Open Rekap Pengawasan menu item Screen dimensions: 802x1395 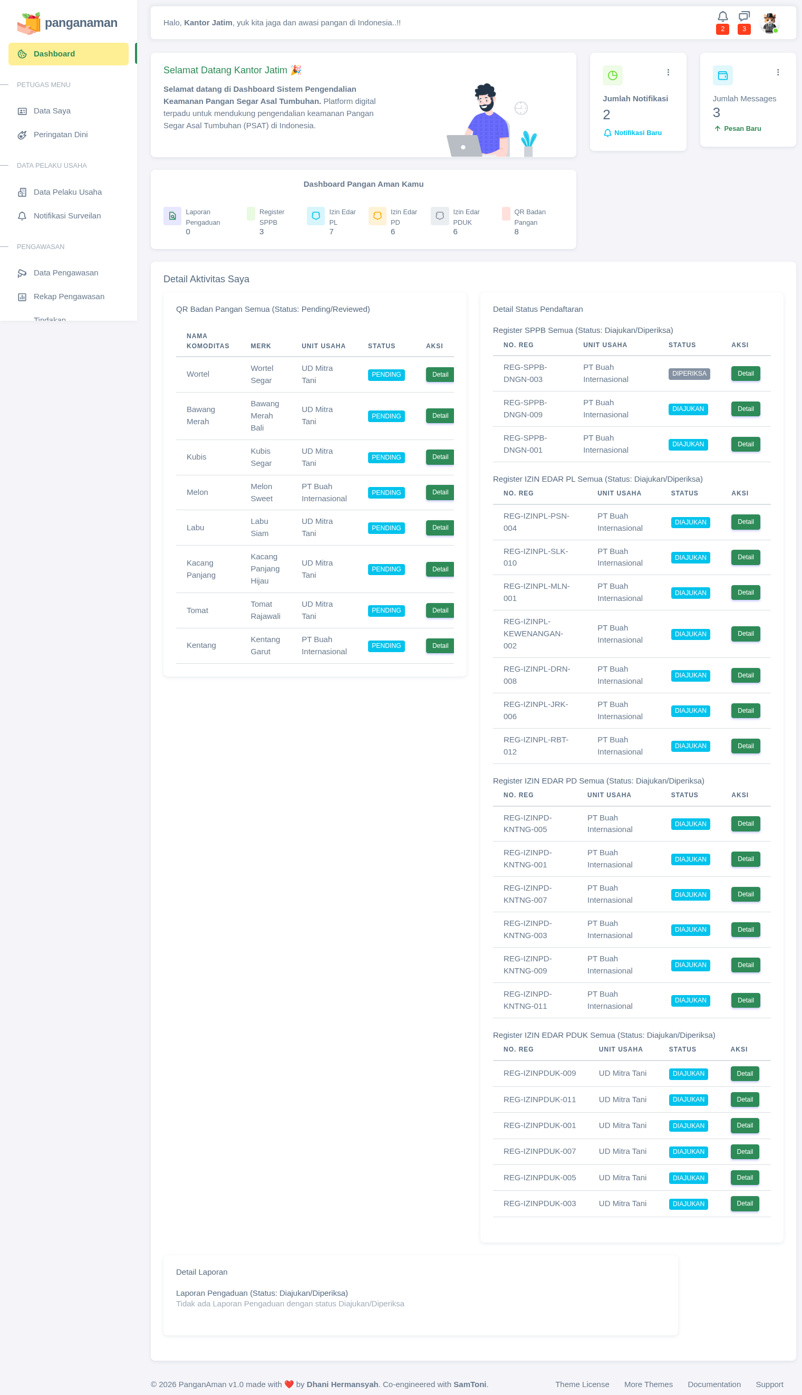(x=69, y=297)
